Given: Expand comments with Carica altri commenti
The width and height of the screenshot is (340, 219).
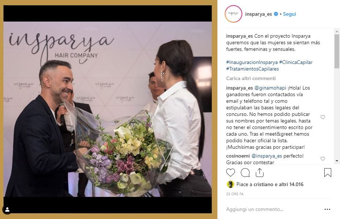Looking at the screenshot, I should (251, 78).
